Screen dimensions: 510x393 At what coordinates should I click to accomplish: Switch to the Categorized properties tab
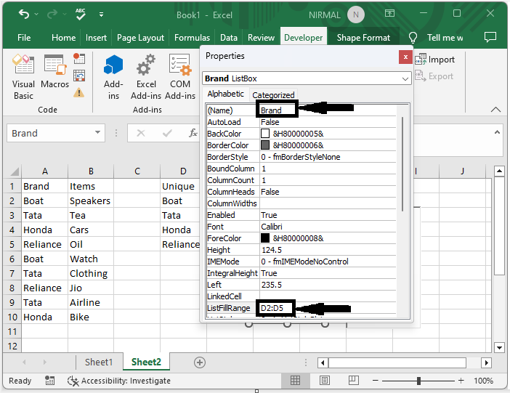pos(273,95)
